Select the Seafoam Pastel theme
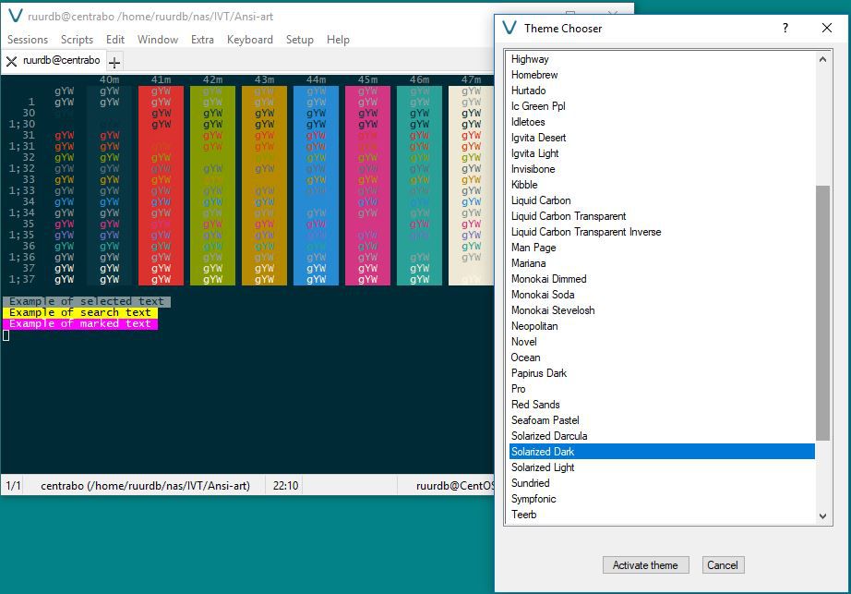The width and height of the screenshot is (851, 594). [x=545, y=420]
